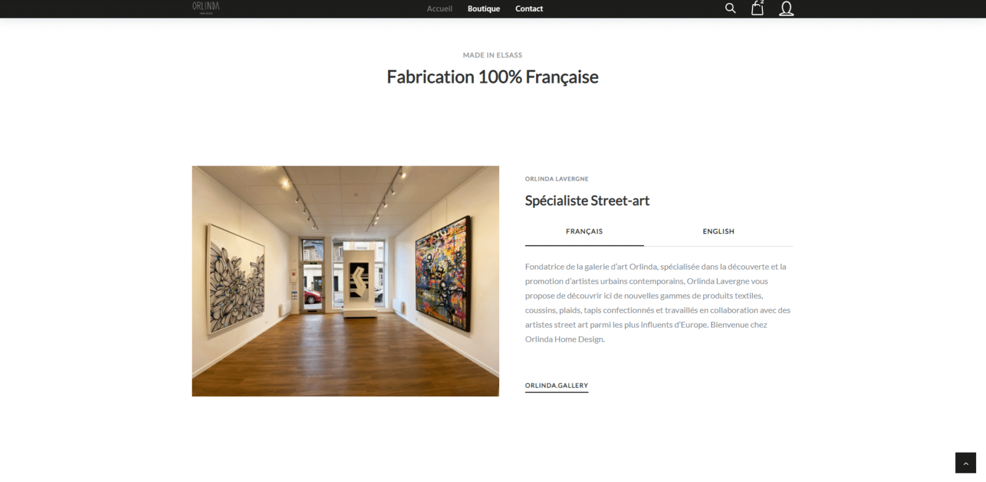Click the 'Spécialiste Street-art' heading
Image resolution: width=986 pixels, height=482 pixels.
click(587, 201)
